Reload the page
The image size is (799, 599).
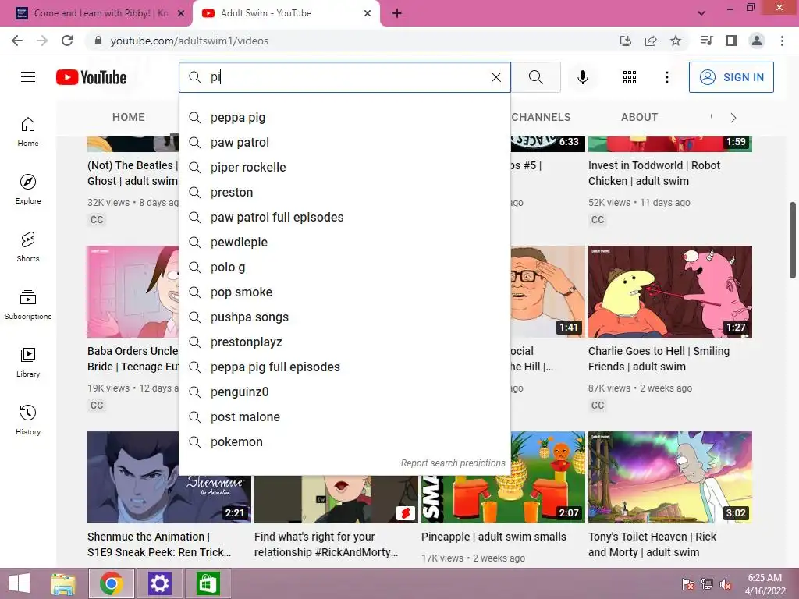tap(67, 41)
